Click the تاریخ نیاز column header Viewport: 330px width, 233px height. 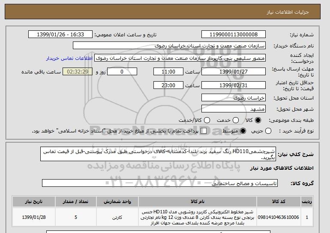tap(34, 201)
